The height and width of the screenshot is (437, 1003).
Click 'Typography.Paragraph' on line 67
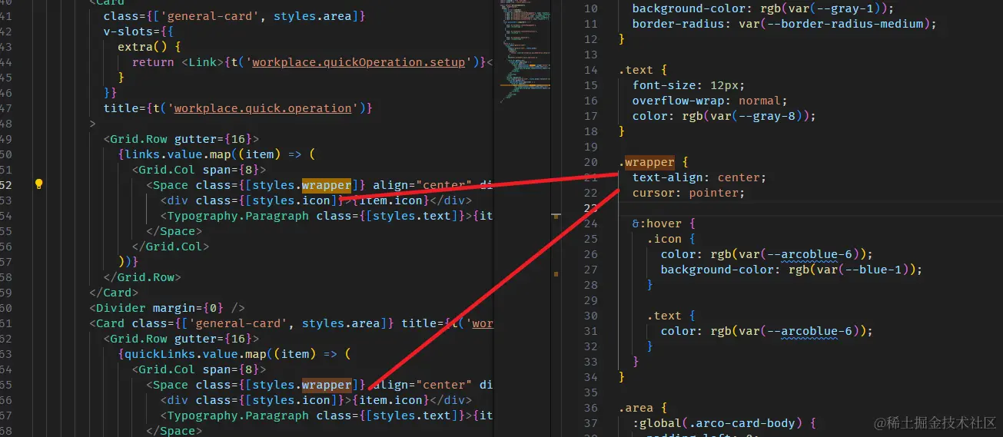click(238, 415)
